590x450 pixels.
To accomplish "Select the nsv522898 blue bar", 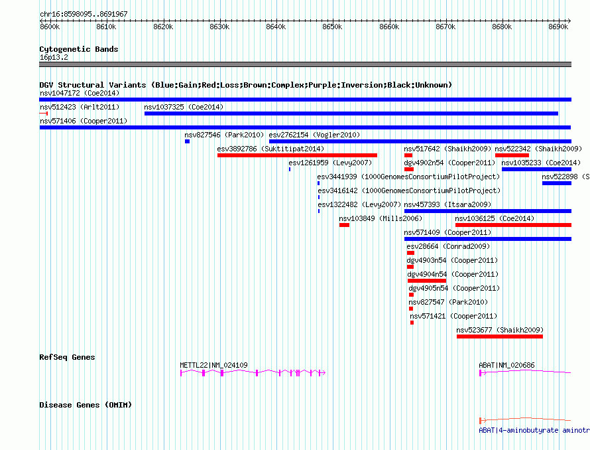I will (x=557, y=183).
